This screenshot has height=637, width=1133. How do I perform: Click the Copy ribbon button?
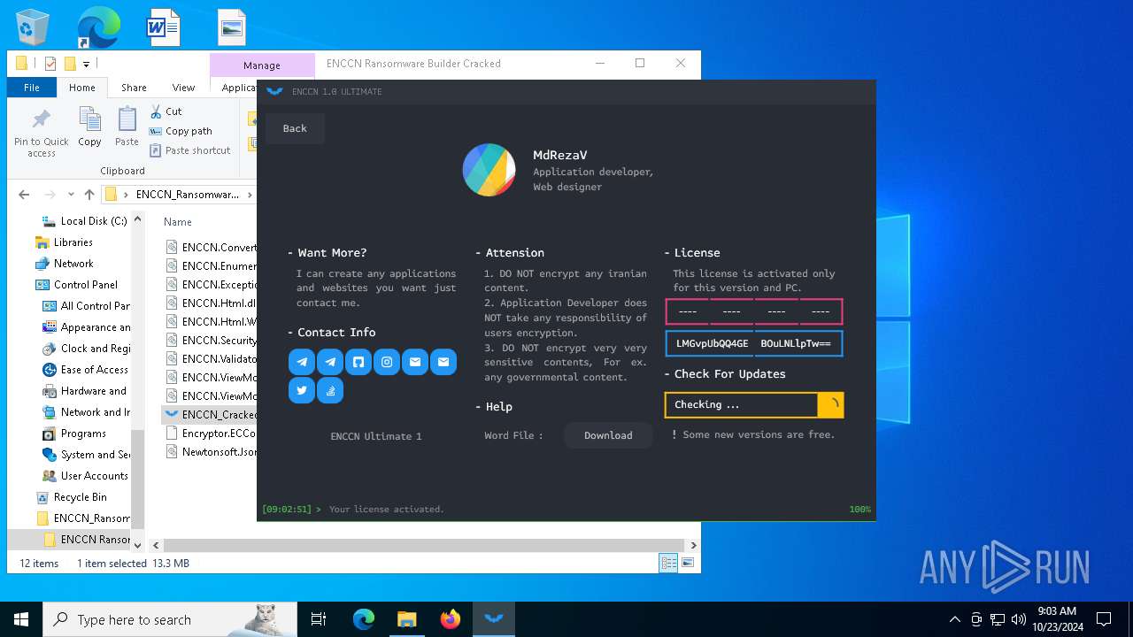pos(89,127)
